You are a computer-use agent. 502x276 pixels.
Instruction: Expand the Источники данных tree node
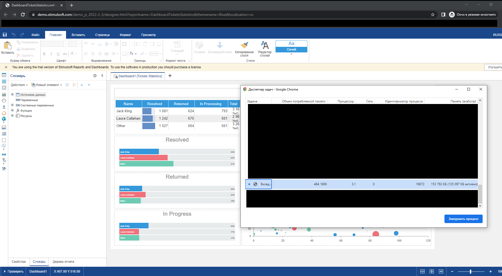[x=12, y=94]
